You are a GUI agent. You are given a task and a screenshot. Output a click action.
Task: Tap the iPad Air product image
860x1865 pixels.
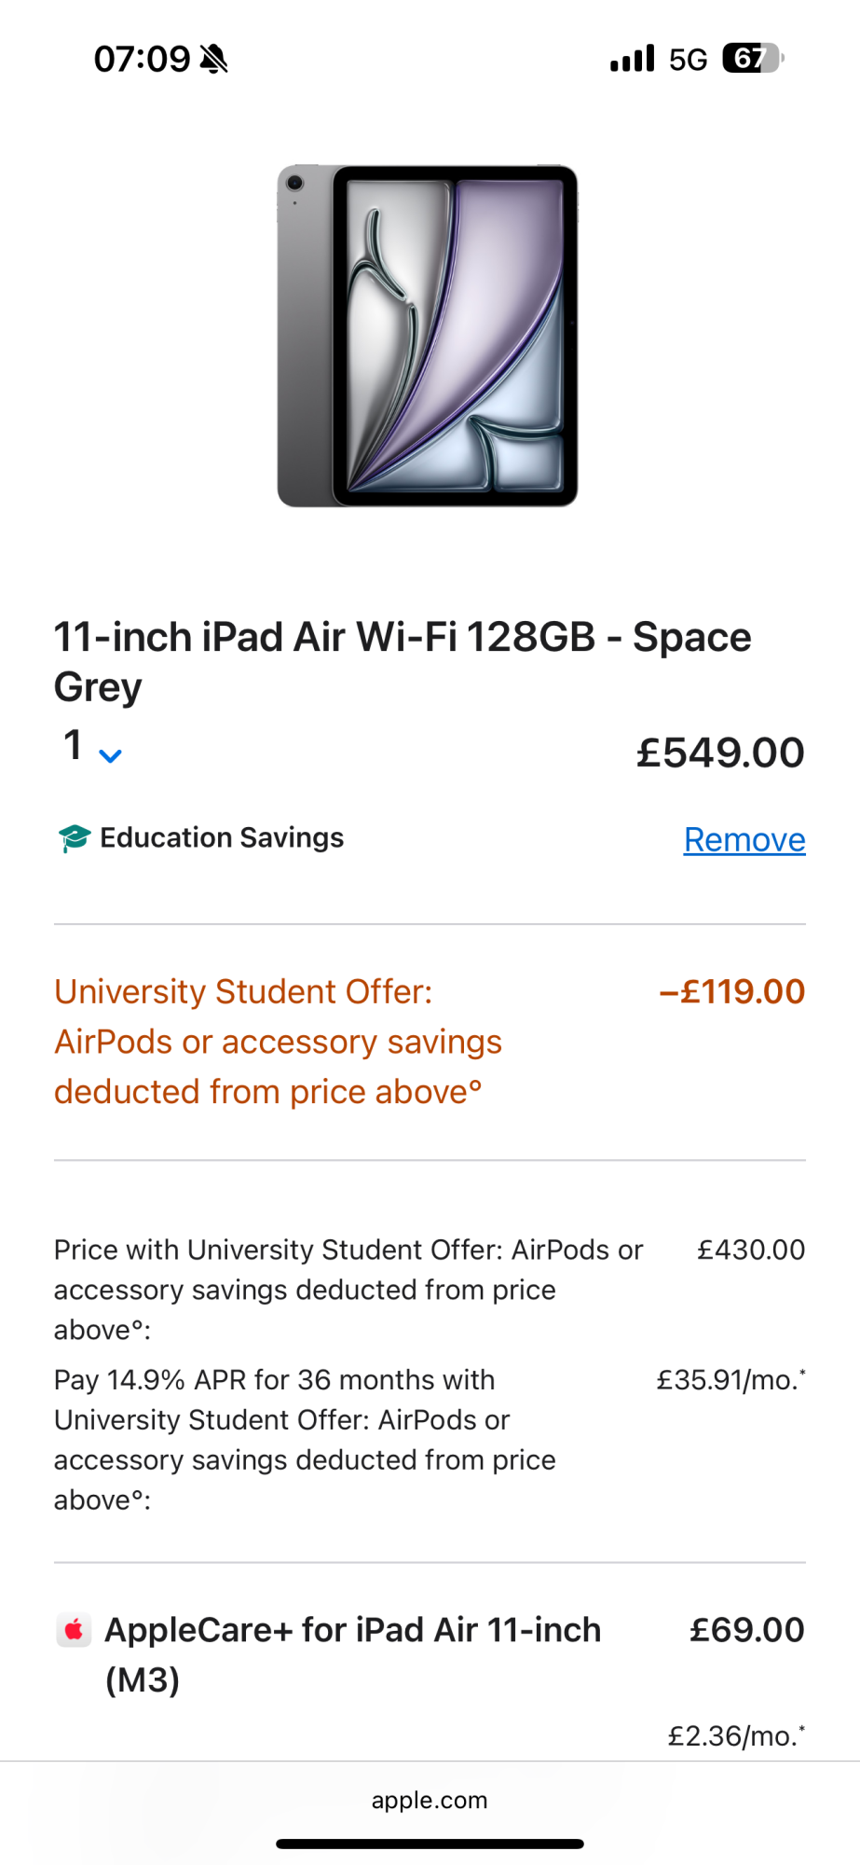click(428, 336)
